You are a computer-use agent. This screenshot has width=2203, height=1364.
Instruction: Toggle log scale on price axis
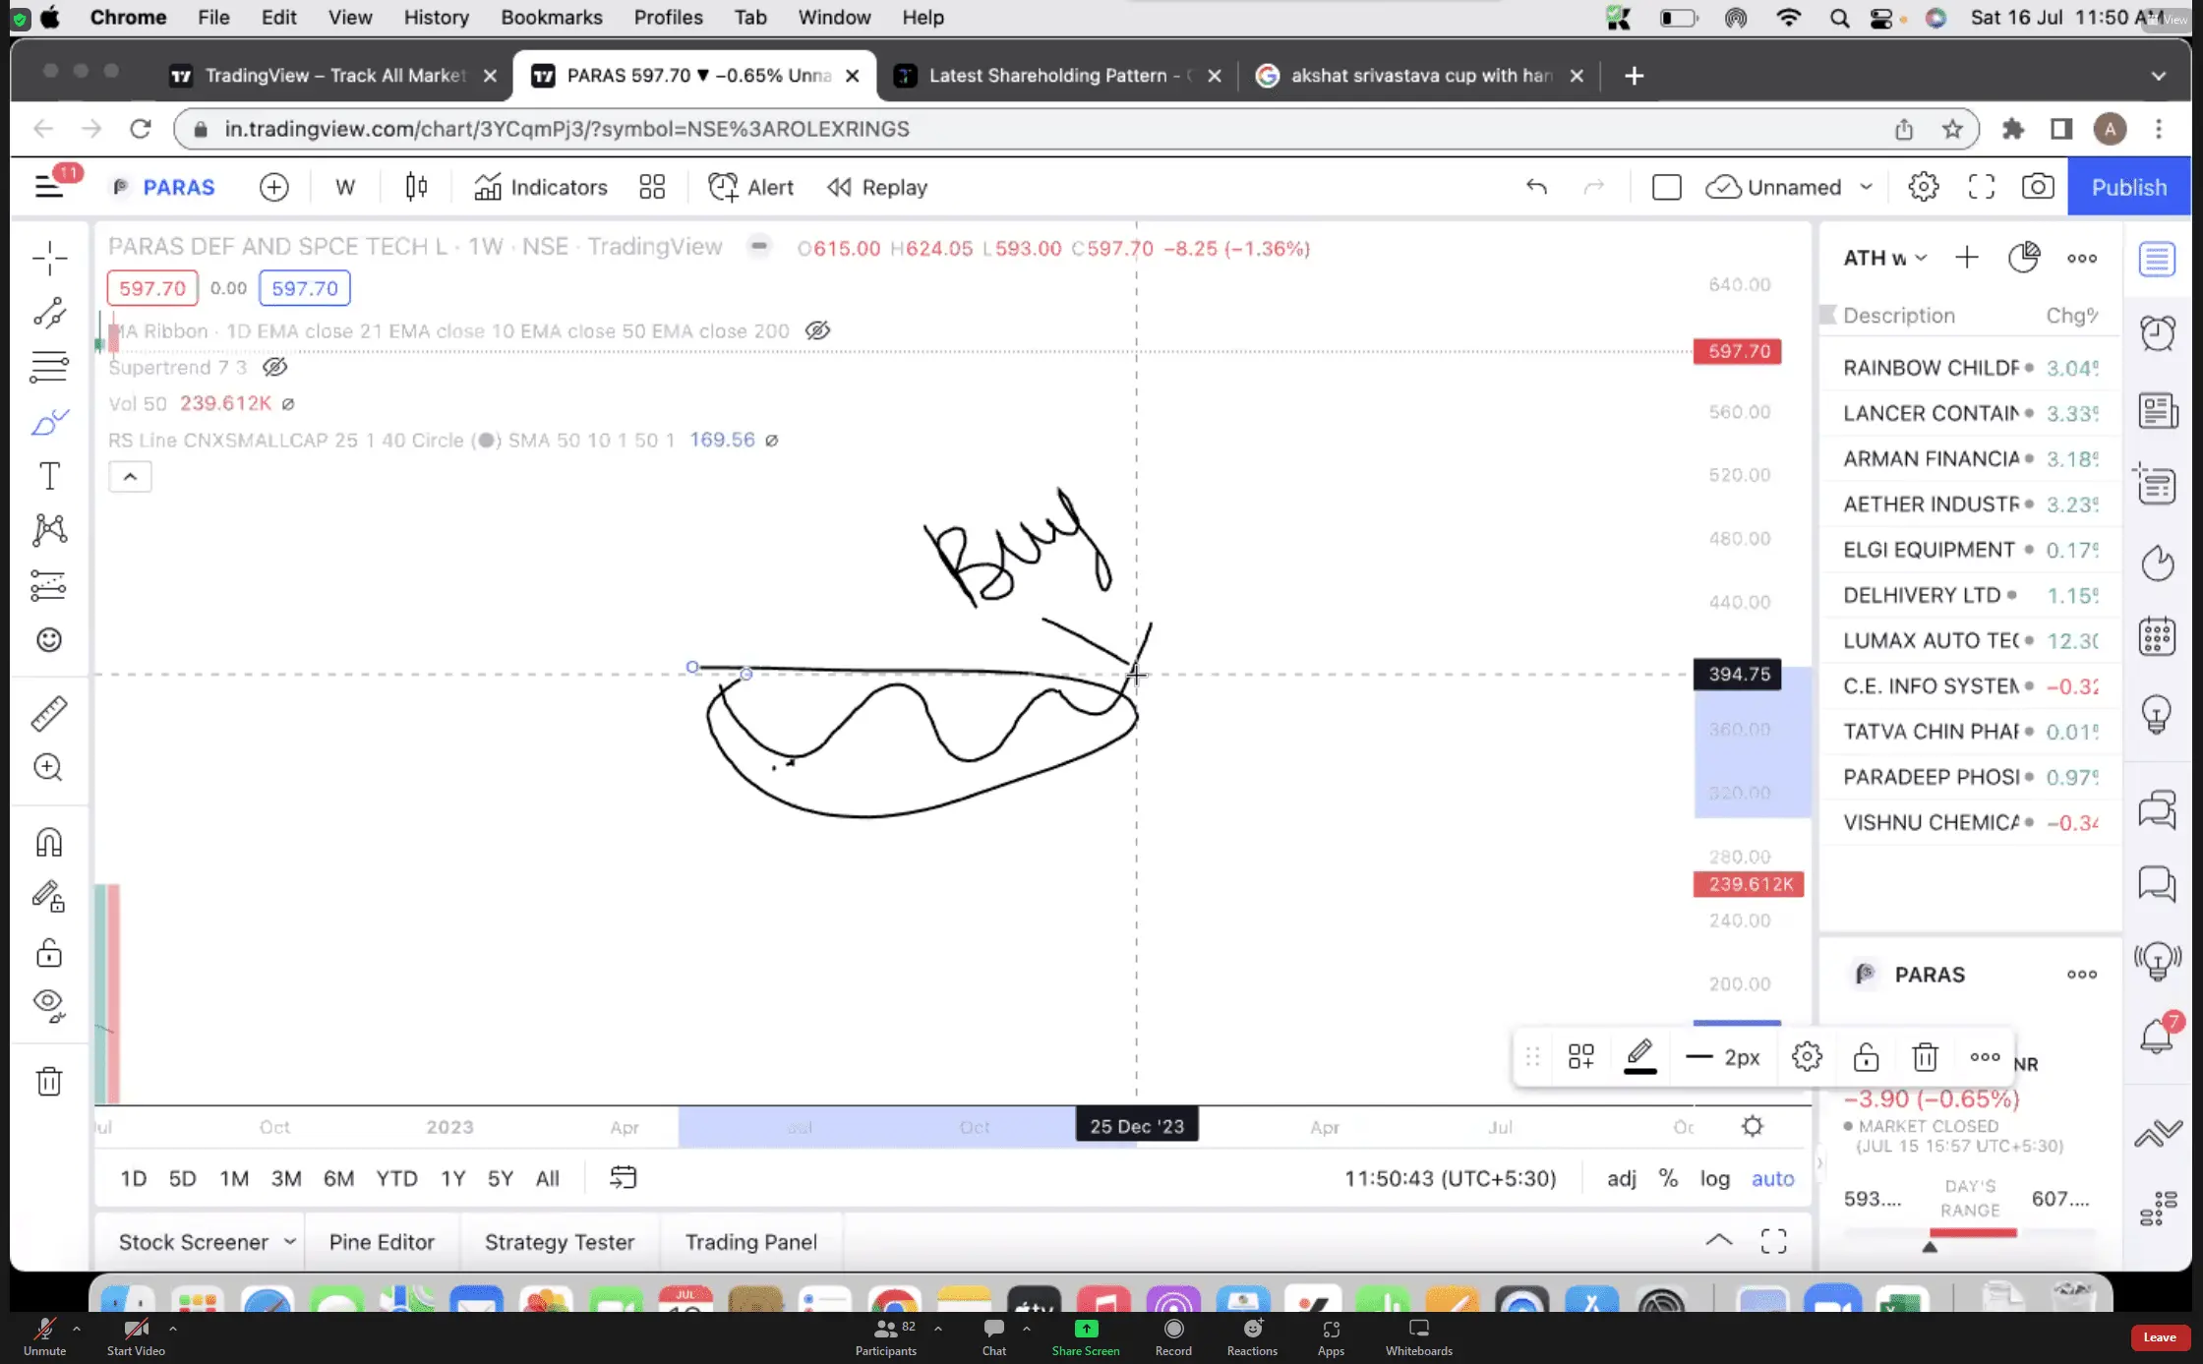(1714, 1178)
